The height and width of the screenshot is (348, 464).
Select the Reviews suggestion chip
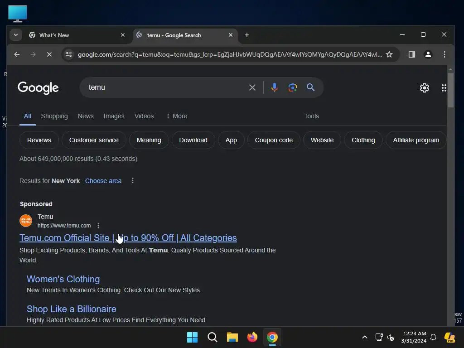[39, 140]
